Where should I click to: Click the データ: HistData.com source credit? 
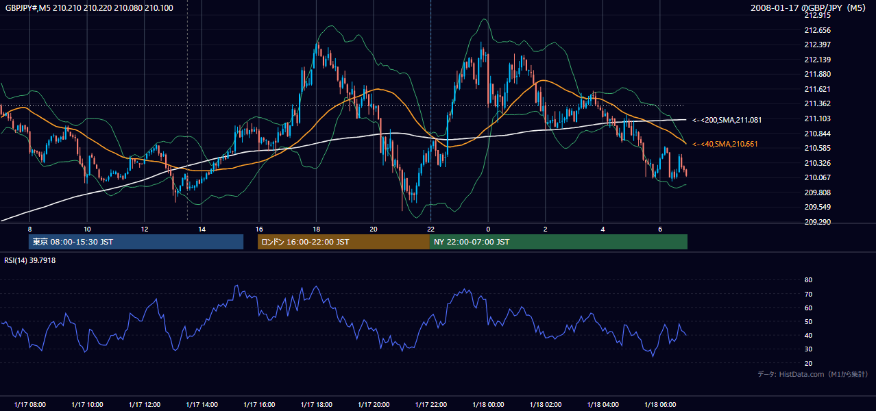point(813,374)
